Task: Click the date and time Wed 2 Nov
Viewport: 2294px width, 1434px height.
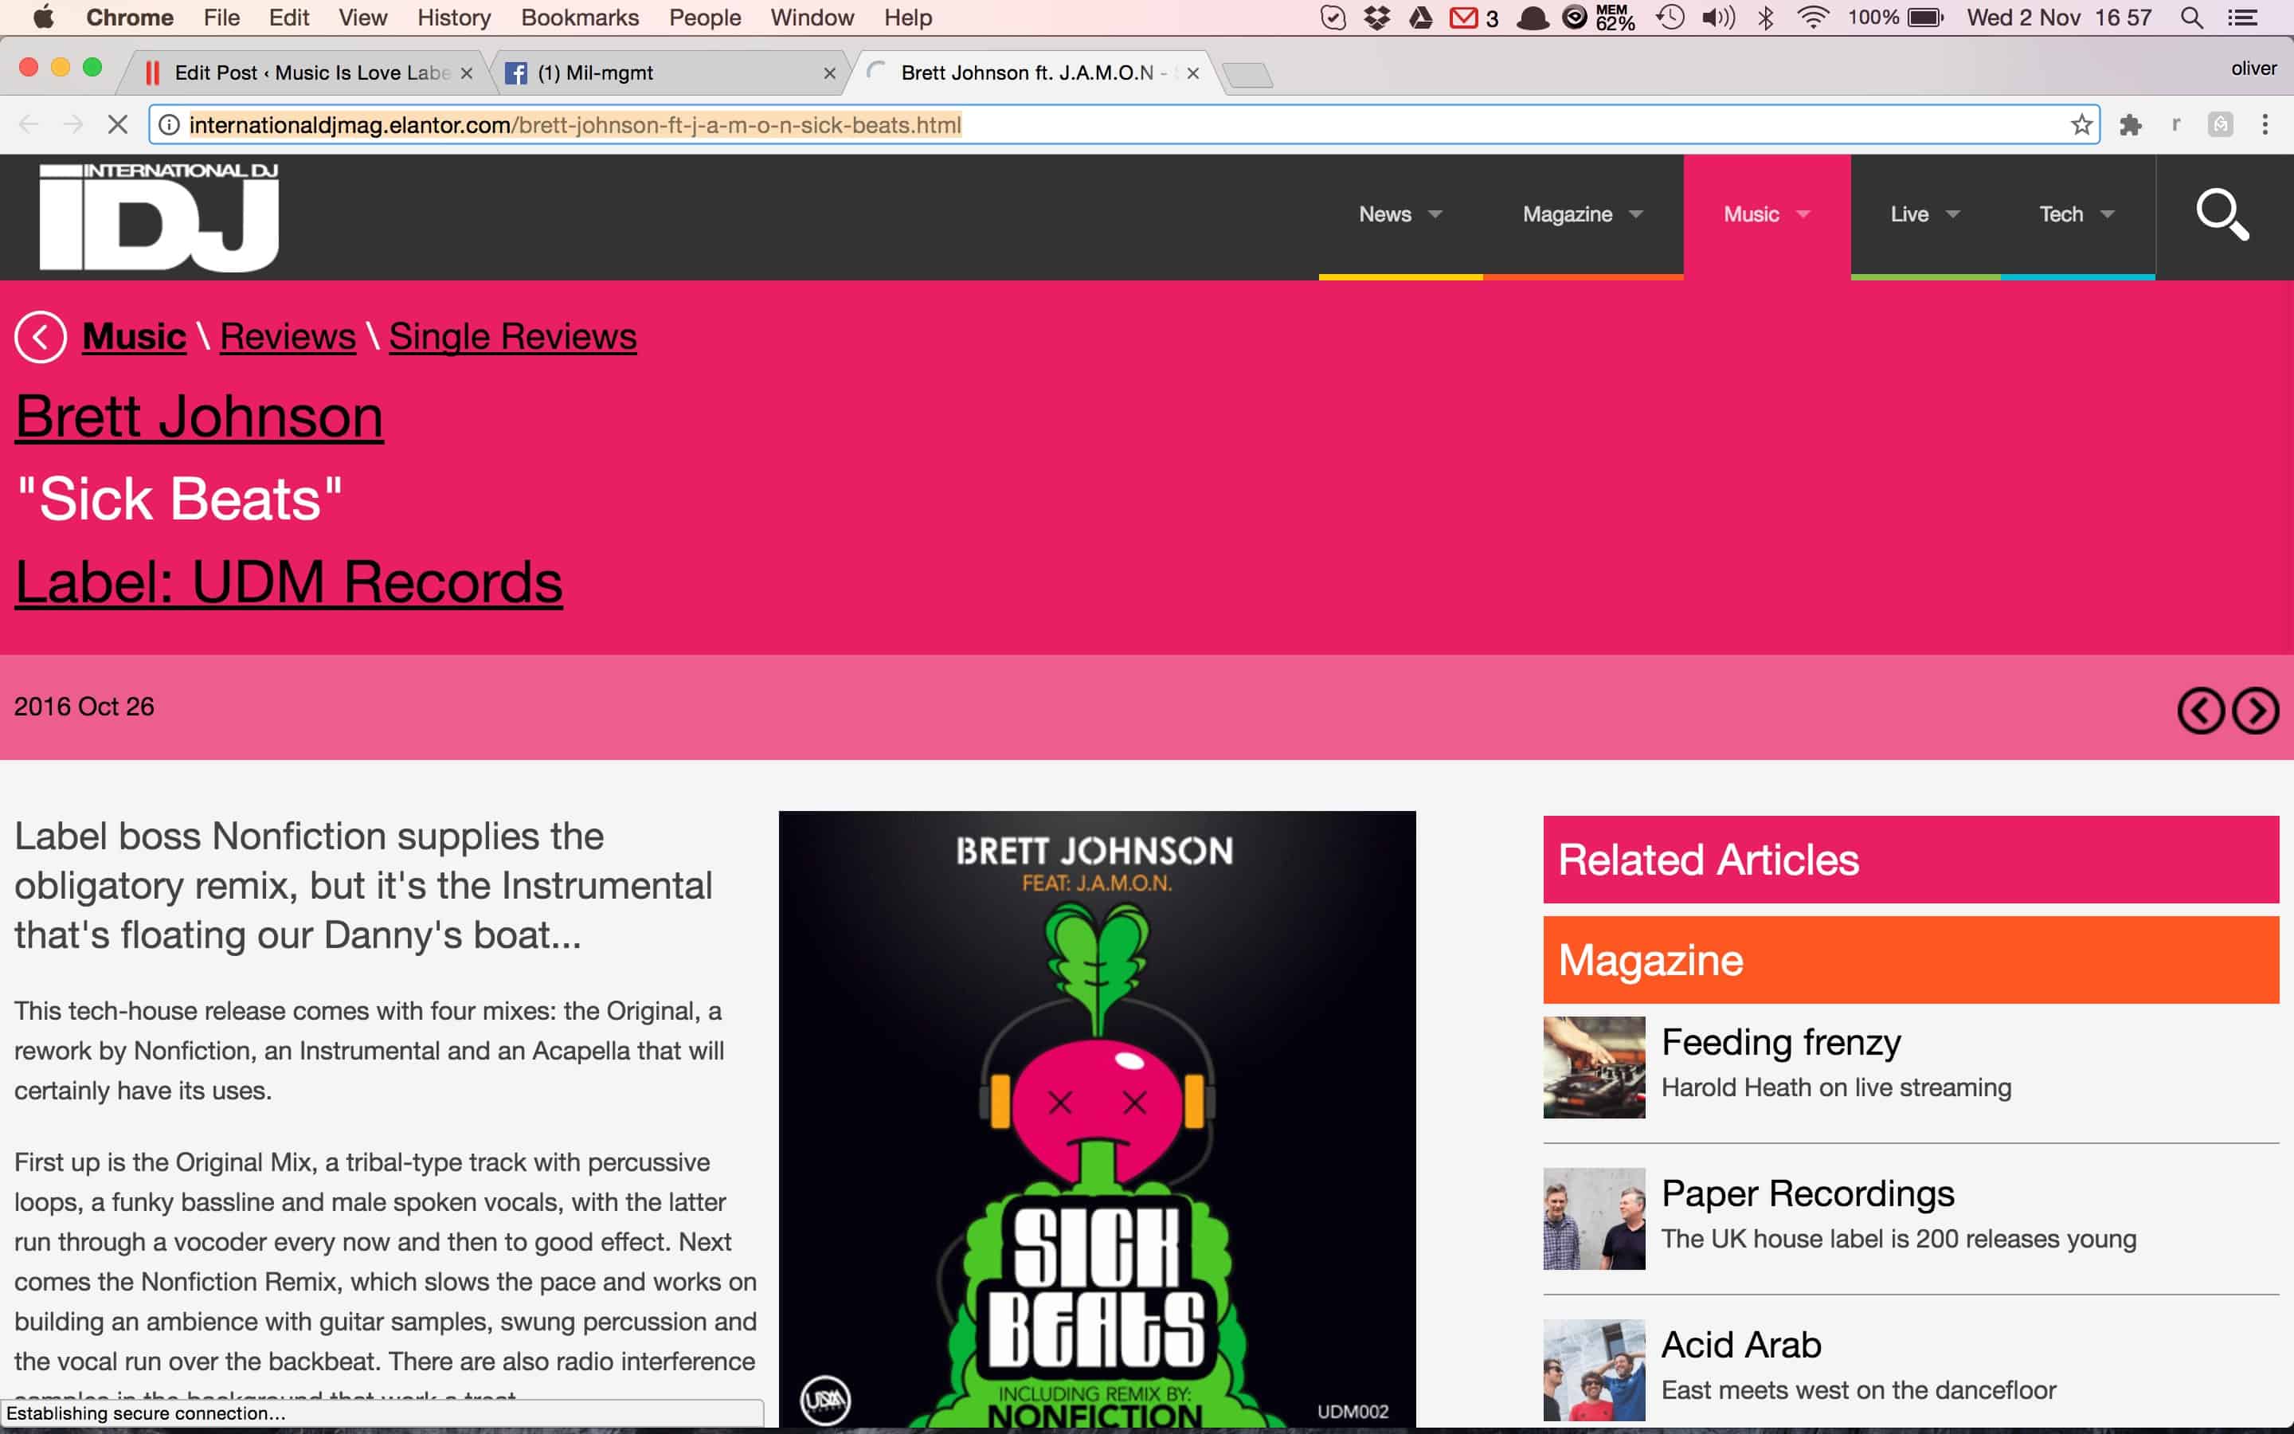Action: pos(2059,17)
